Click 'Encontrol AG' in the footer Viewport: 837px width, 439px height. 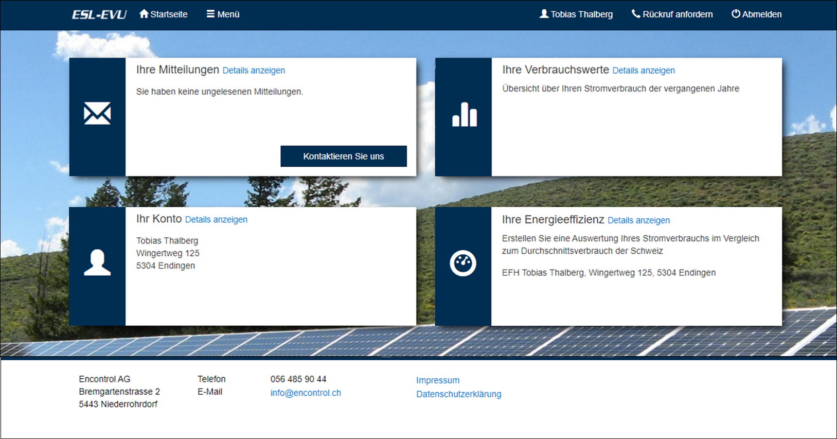(104, 379)
